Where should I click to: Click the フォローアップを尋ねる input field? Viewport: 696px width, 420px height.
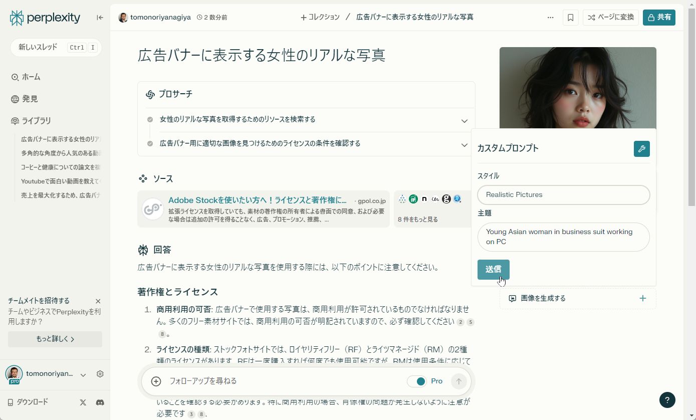pos(251,381)
